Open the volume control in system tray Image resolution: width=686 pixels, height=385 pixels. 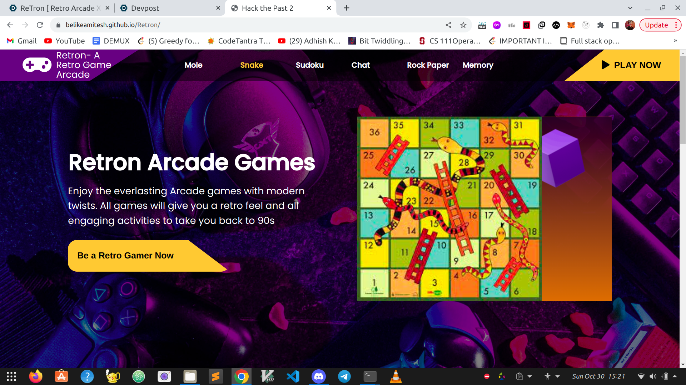click(653, 376)
